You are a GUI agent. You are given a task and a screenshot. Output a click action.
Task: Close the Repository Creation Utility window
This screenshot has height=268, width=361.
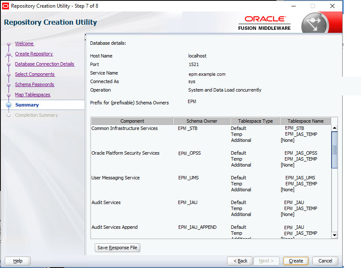point(332,6)
